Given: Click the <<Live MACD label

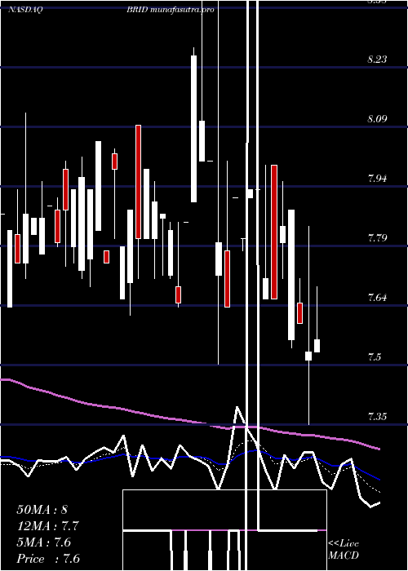Looking at the screenshot, I should pos(344,550).
